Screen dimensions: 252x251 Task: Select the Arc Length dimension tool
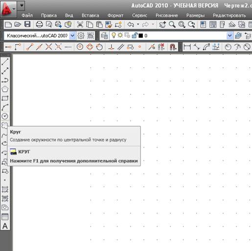pyautogui.click(x=206, y=47)
